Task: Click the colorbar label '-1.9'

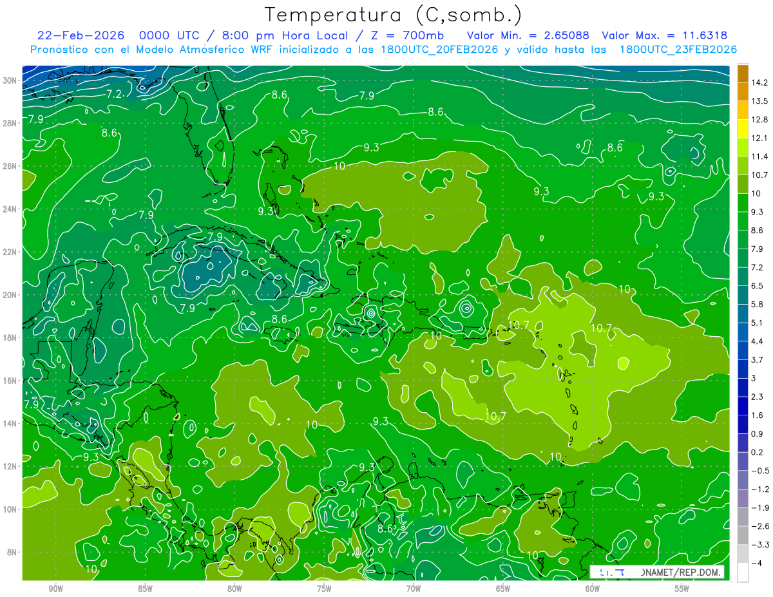Action: pos(759,508)
